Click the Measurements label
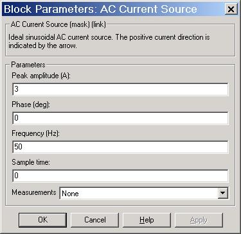The image size is (241, 234). tap(34, 192)
